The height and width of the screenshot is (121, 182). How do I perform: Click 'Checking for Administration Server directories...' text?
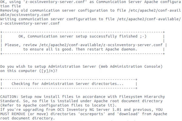click(67, 84)
